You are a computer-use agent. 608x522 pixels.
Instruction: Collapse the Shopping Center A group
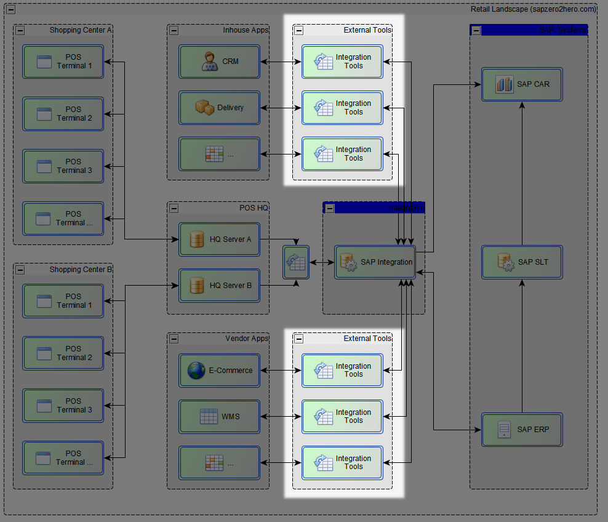pyautogui.click(x=20, y=30)
